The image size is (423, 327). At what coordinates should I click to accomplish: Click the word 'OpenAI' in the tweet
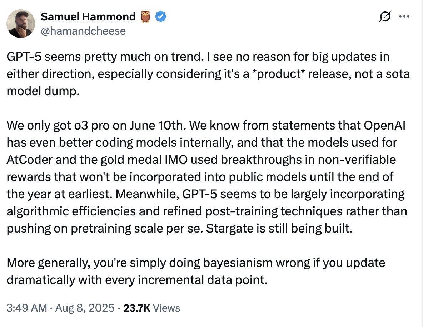point(384,125)
